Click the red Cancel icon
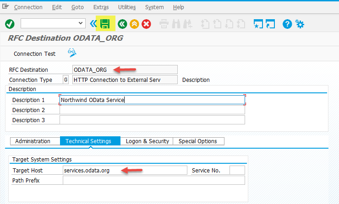Viewport: 339px width, 204px height. [147, 24]
